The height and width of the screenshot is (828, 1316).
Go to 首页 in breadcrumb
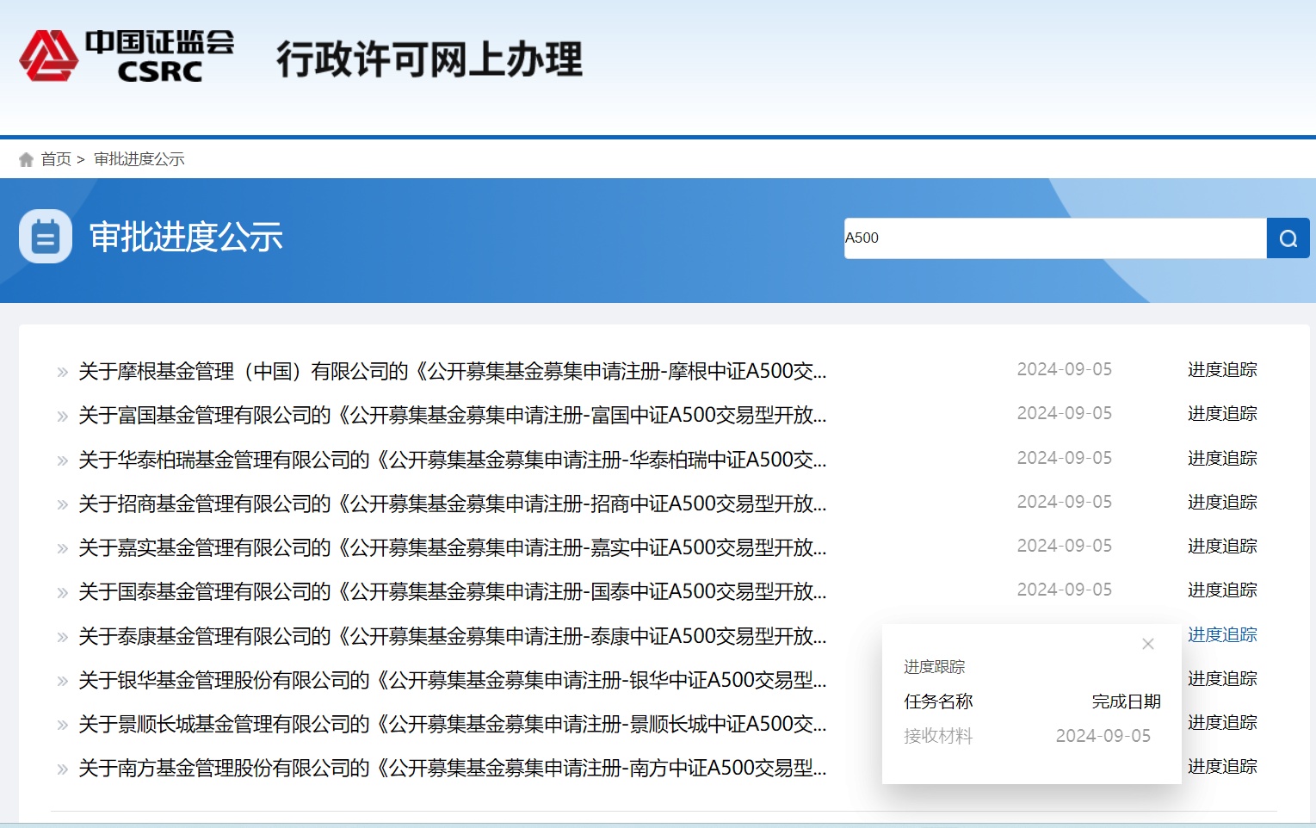point(56,159)
